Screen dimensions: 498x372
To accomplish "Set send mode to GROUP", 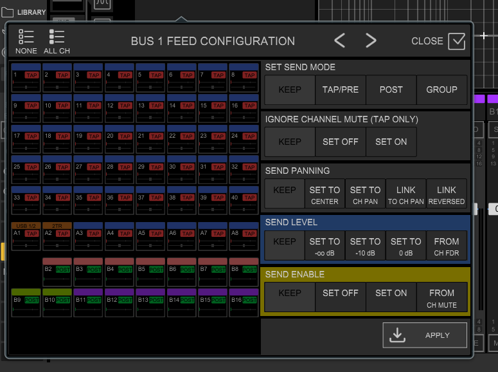I will pyautogui.click(x=442, y=89).
